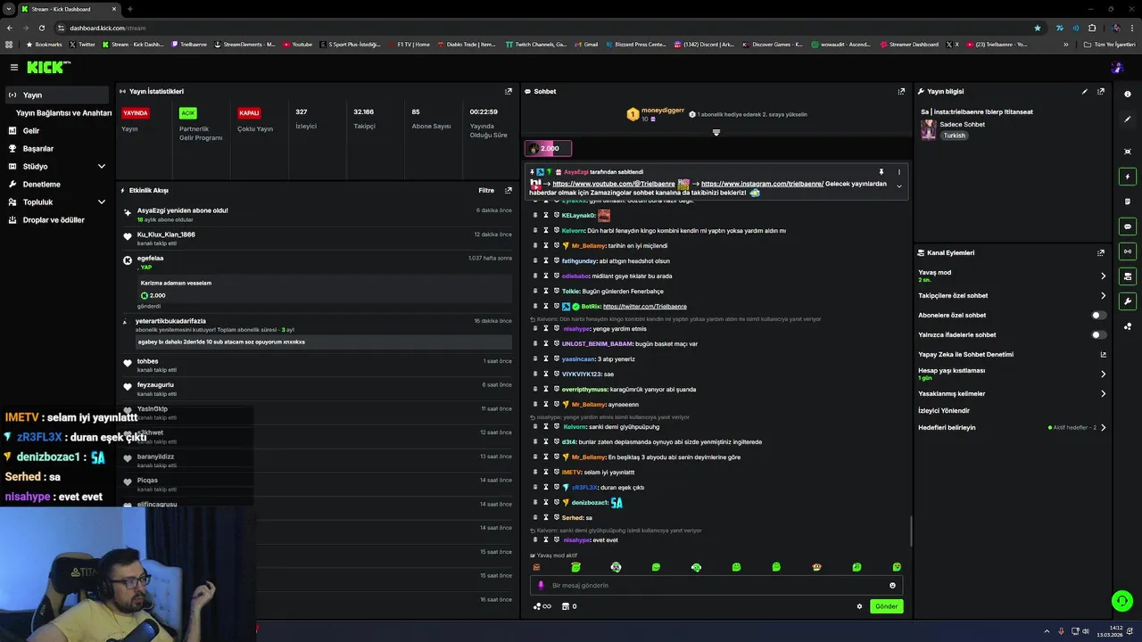Click the info icon in the right sidebar
The width and height of the screenshot is (1142, 642).
[1128, 95]
